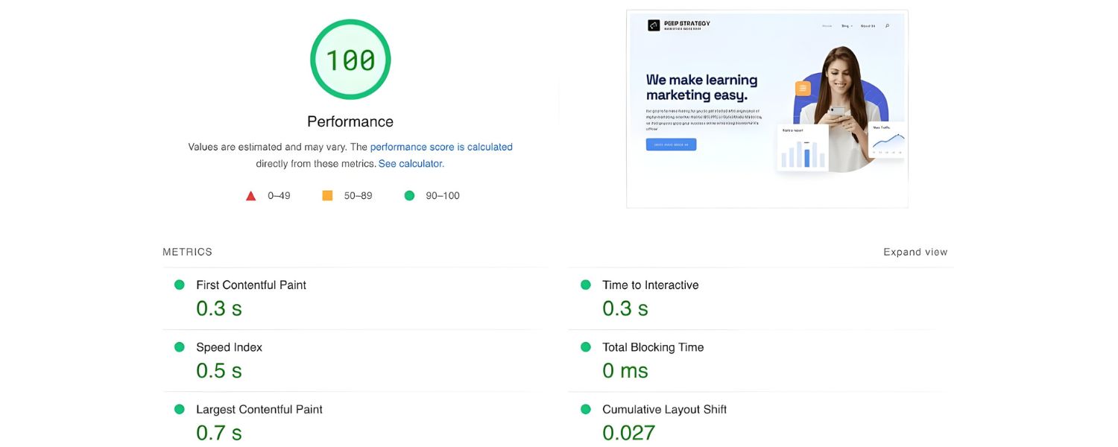Click the green circle 90–100 legend icon
Screen dimensions: 1118x447
[409, 196]
